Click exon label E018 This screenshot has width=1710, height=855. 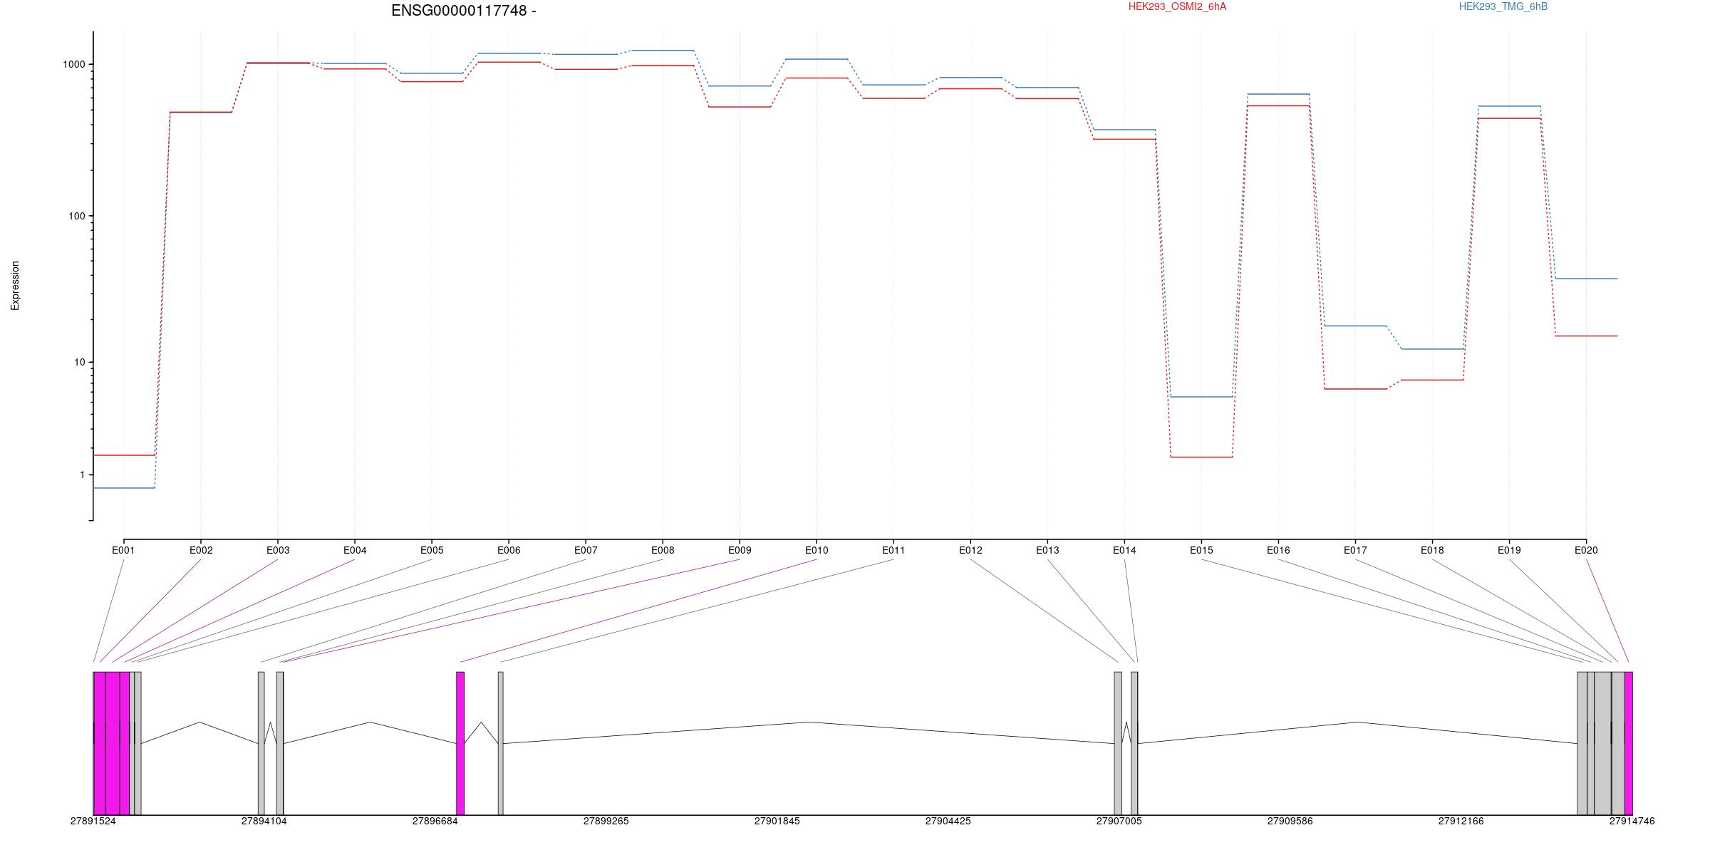click(1432, 550)
